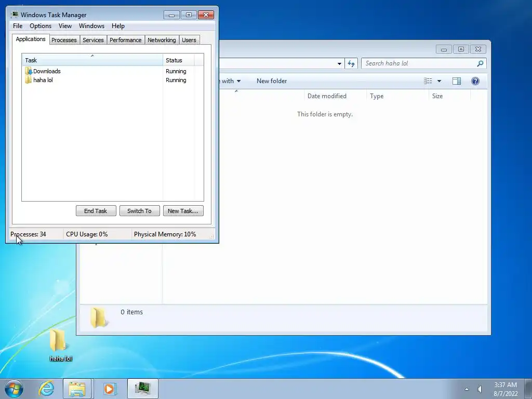Click the folder icon in the Explorer details pane

(99, 317)
